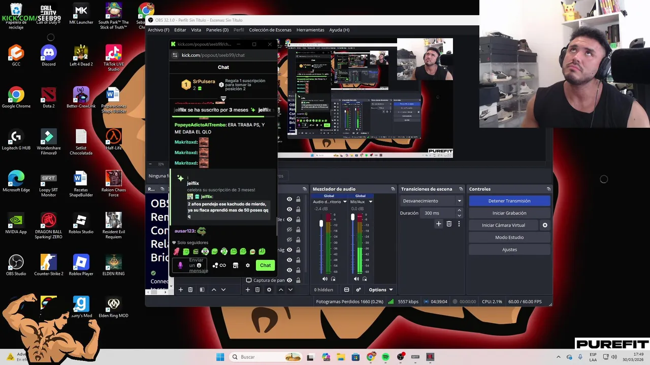This screenshot has width=650, height=365.
Task: Mute the Mic/Aux channel speaker icon
Action: click(356, 279)
